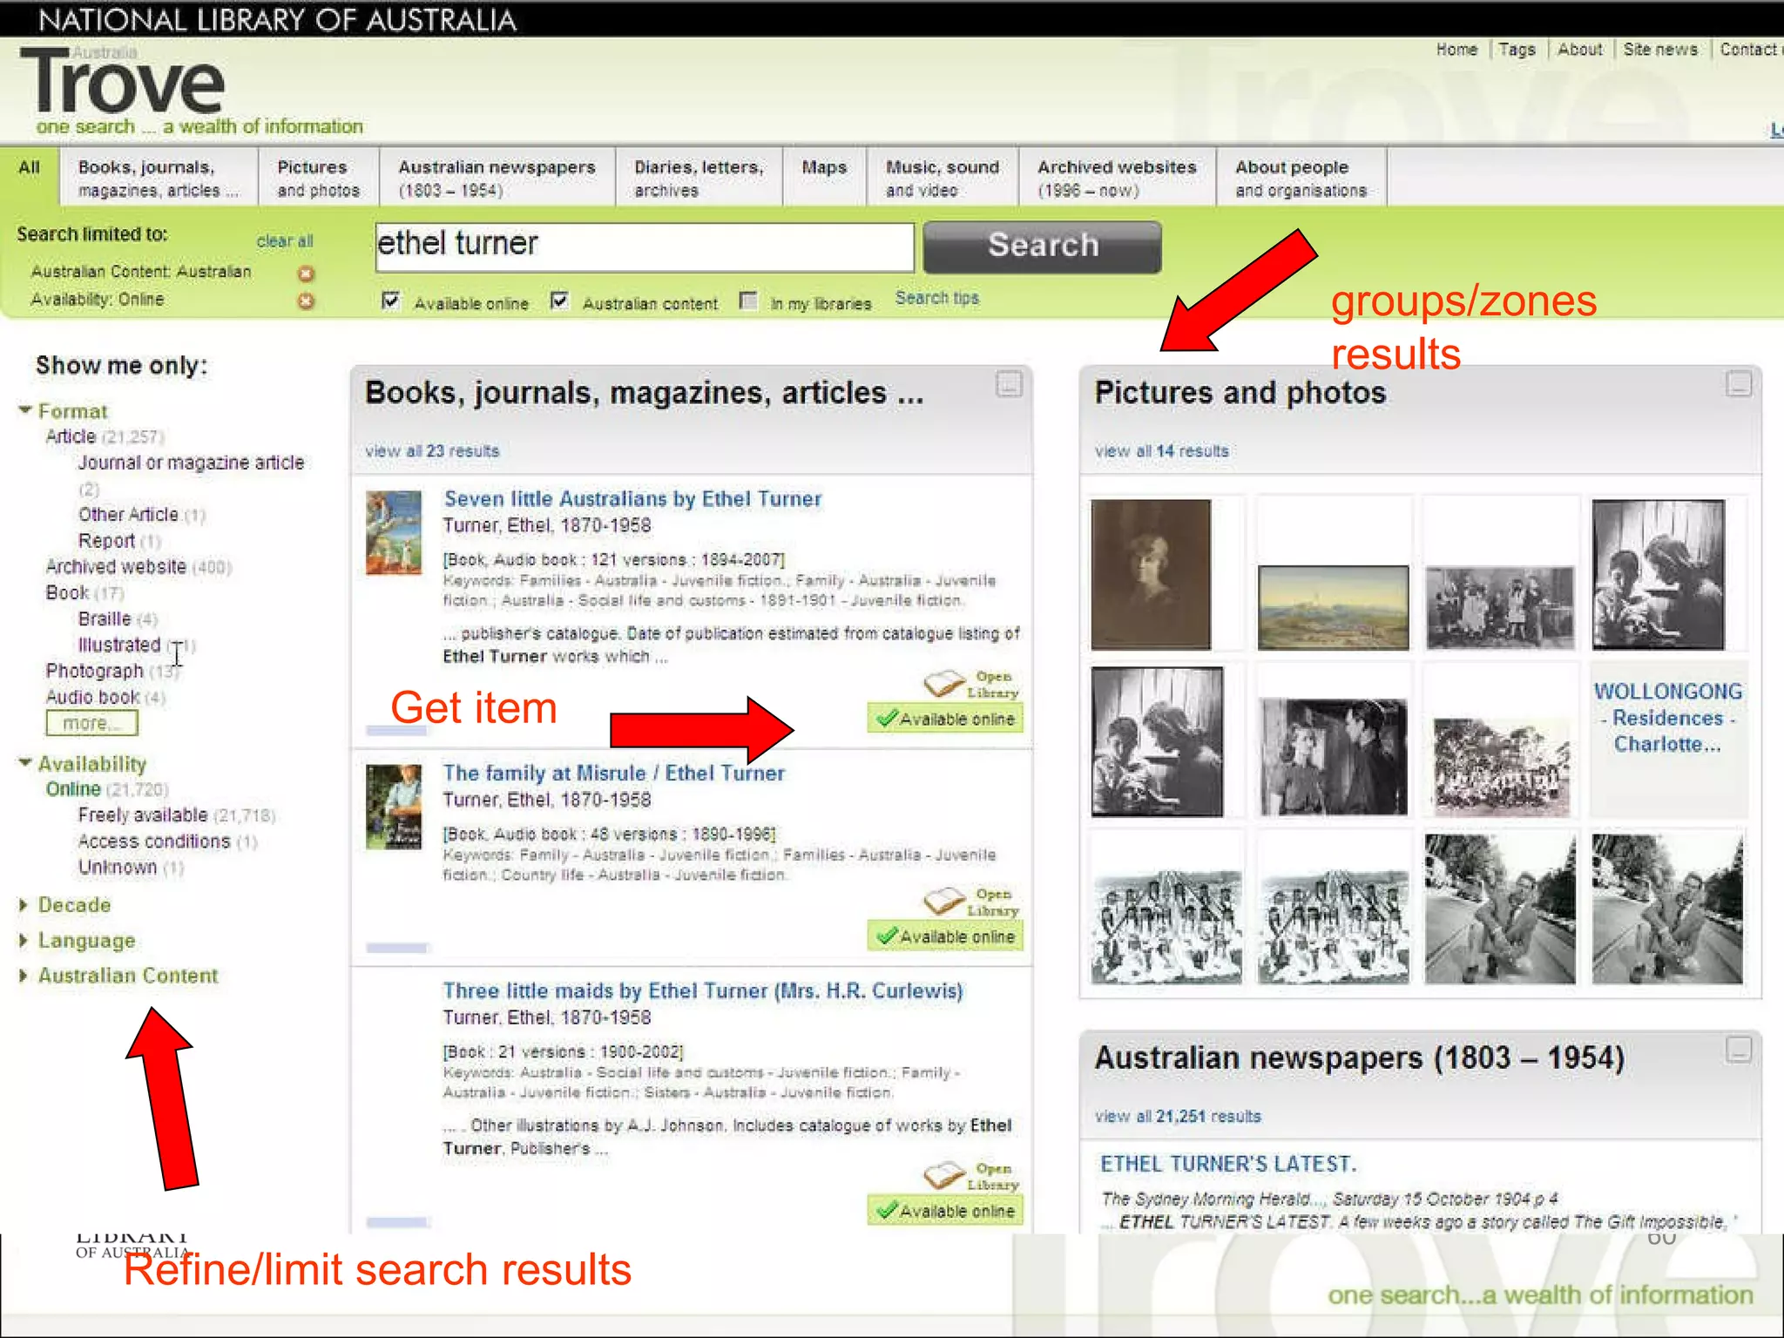
Task: View all 21,251 newspaper results
Action: click(x=1178, y=1117)
